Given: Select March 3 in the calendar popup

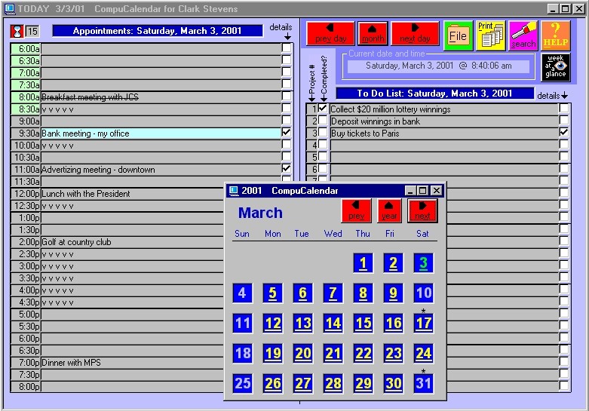Looking at the screenshot, I should (423, 262).
